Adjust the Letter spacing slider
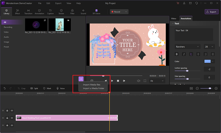Image resolution: width=221 pixels, height=133 pixels. (x=187, y=71)
